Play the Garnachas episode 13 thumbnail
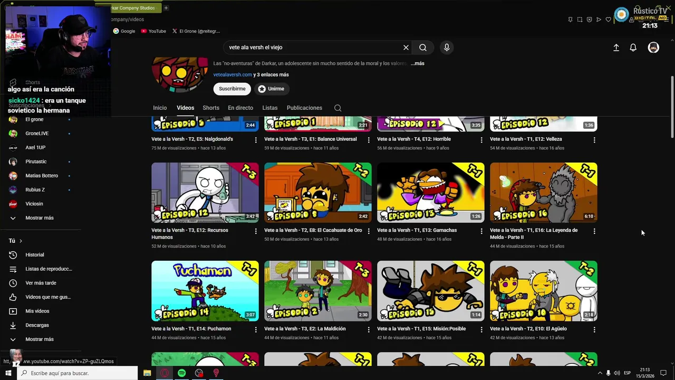 [x=431, y=193]
